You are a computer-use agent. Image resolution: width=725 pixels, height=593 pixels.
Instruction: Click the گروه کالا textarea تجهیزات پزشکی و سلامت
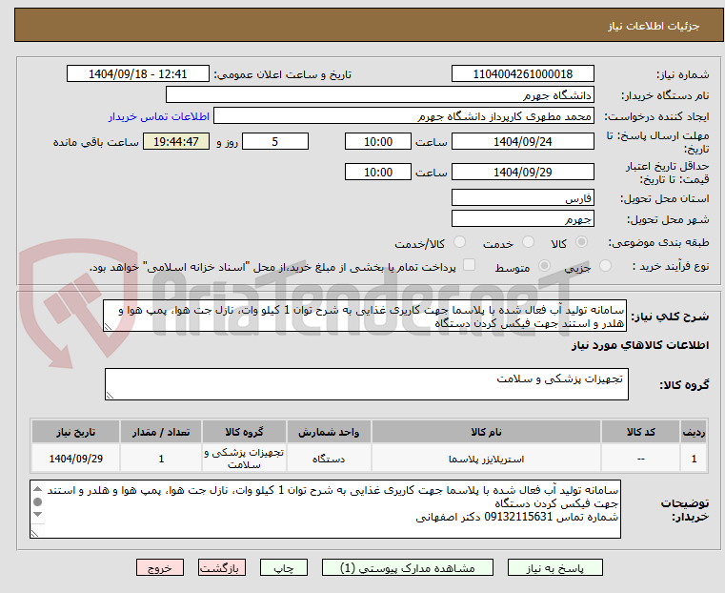pos(367,384)
